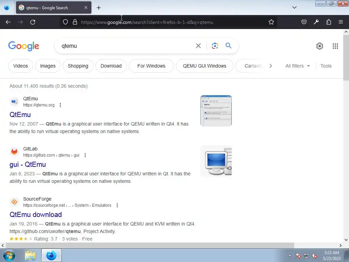
Task: Click the QtEmu site favicon
Action: (14, 102)
